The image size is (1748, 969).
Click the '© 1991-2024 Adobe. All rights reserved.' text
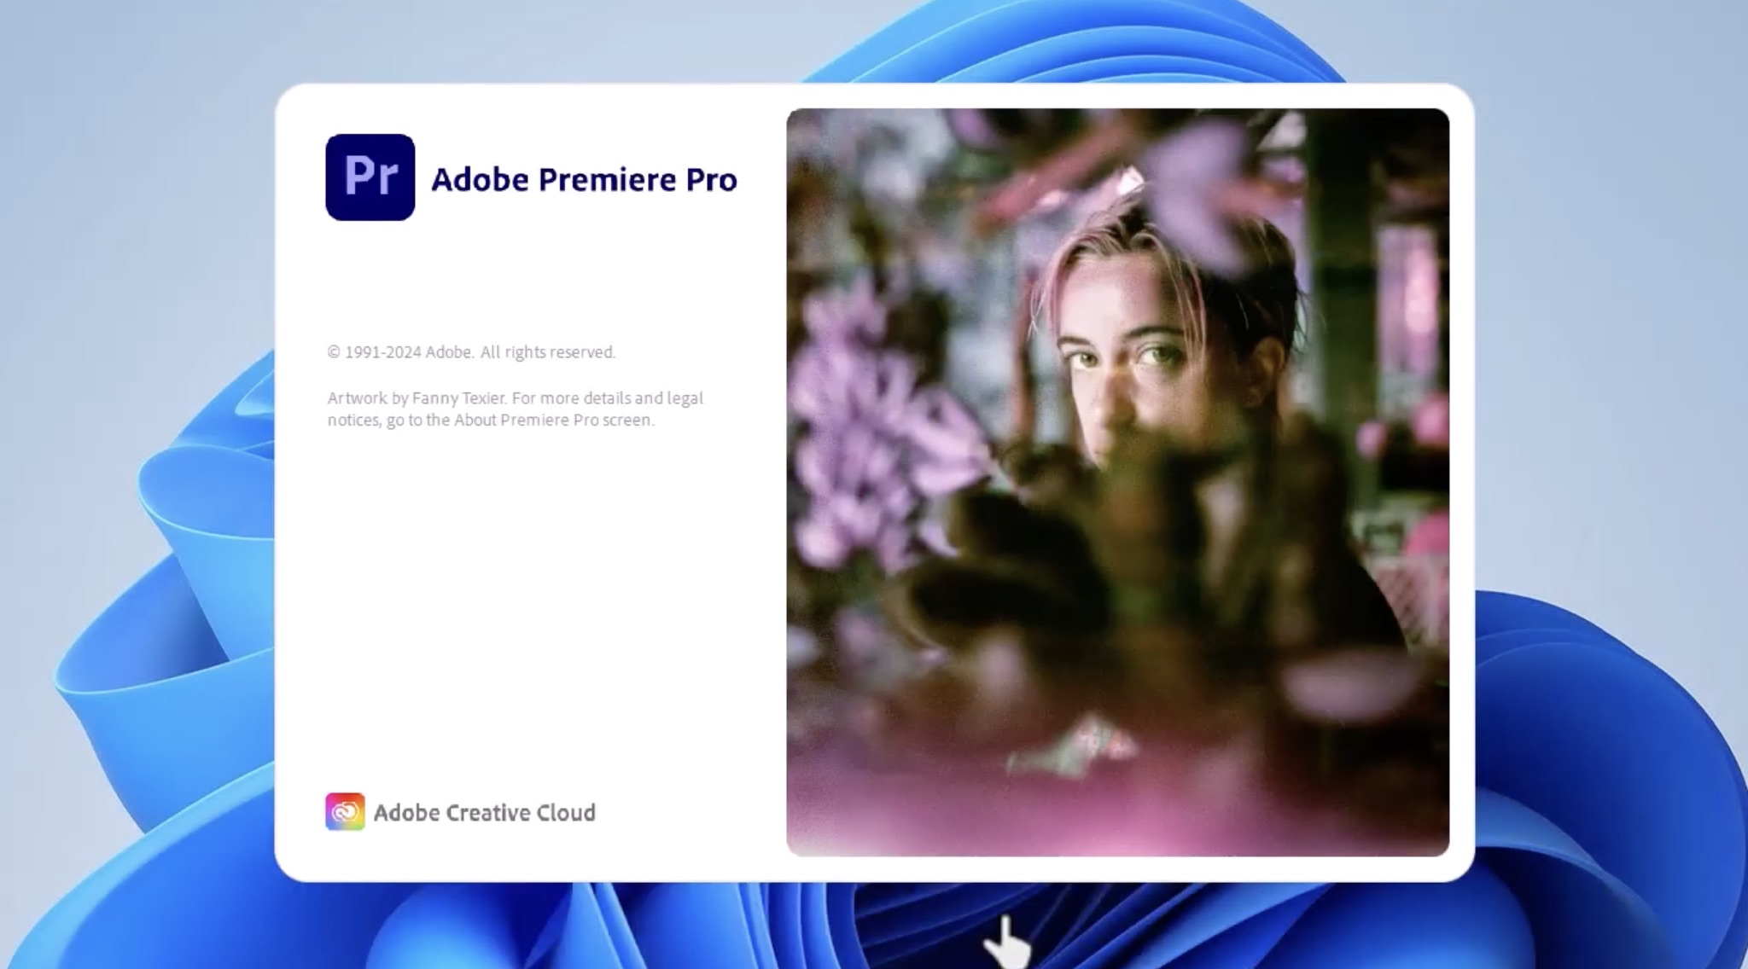pyautogui.click(x=471, y=351)
